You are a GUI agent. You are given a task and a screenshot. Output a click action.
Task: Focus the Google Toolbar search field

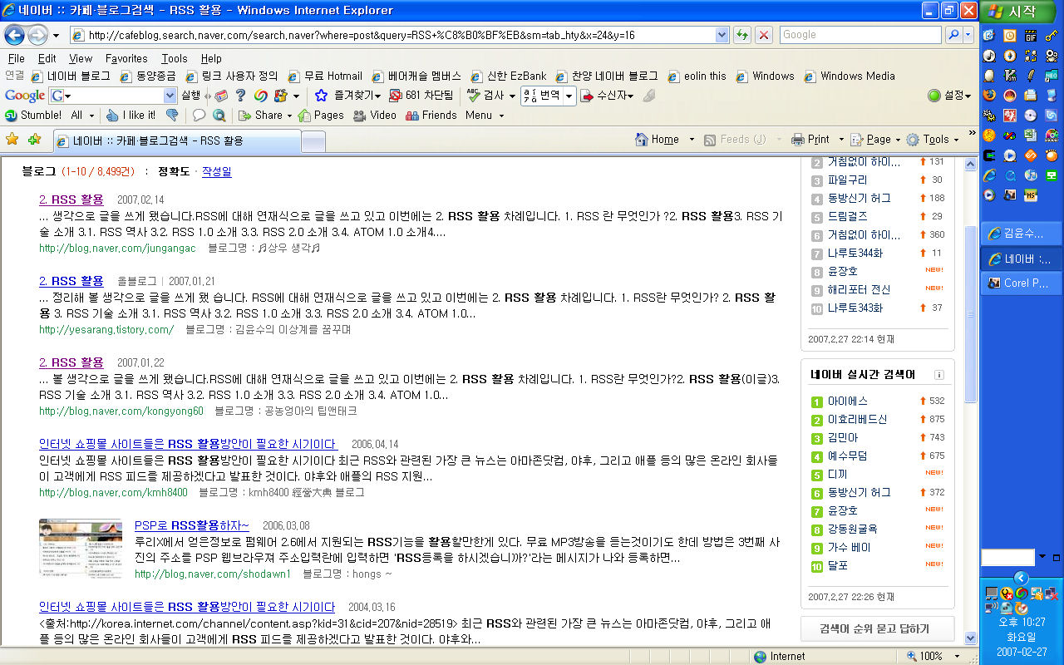[x=112, y=96]
